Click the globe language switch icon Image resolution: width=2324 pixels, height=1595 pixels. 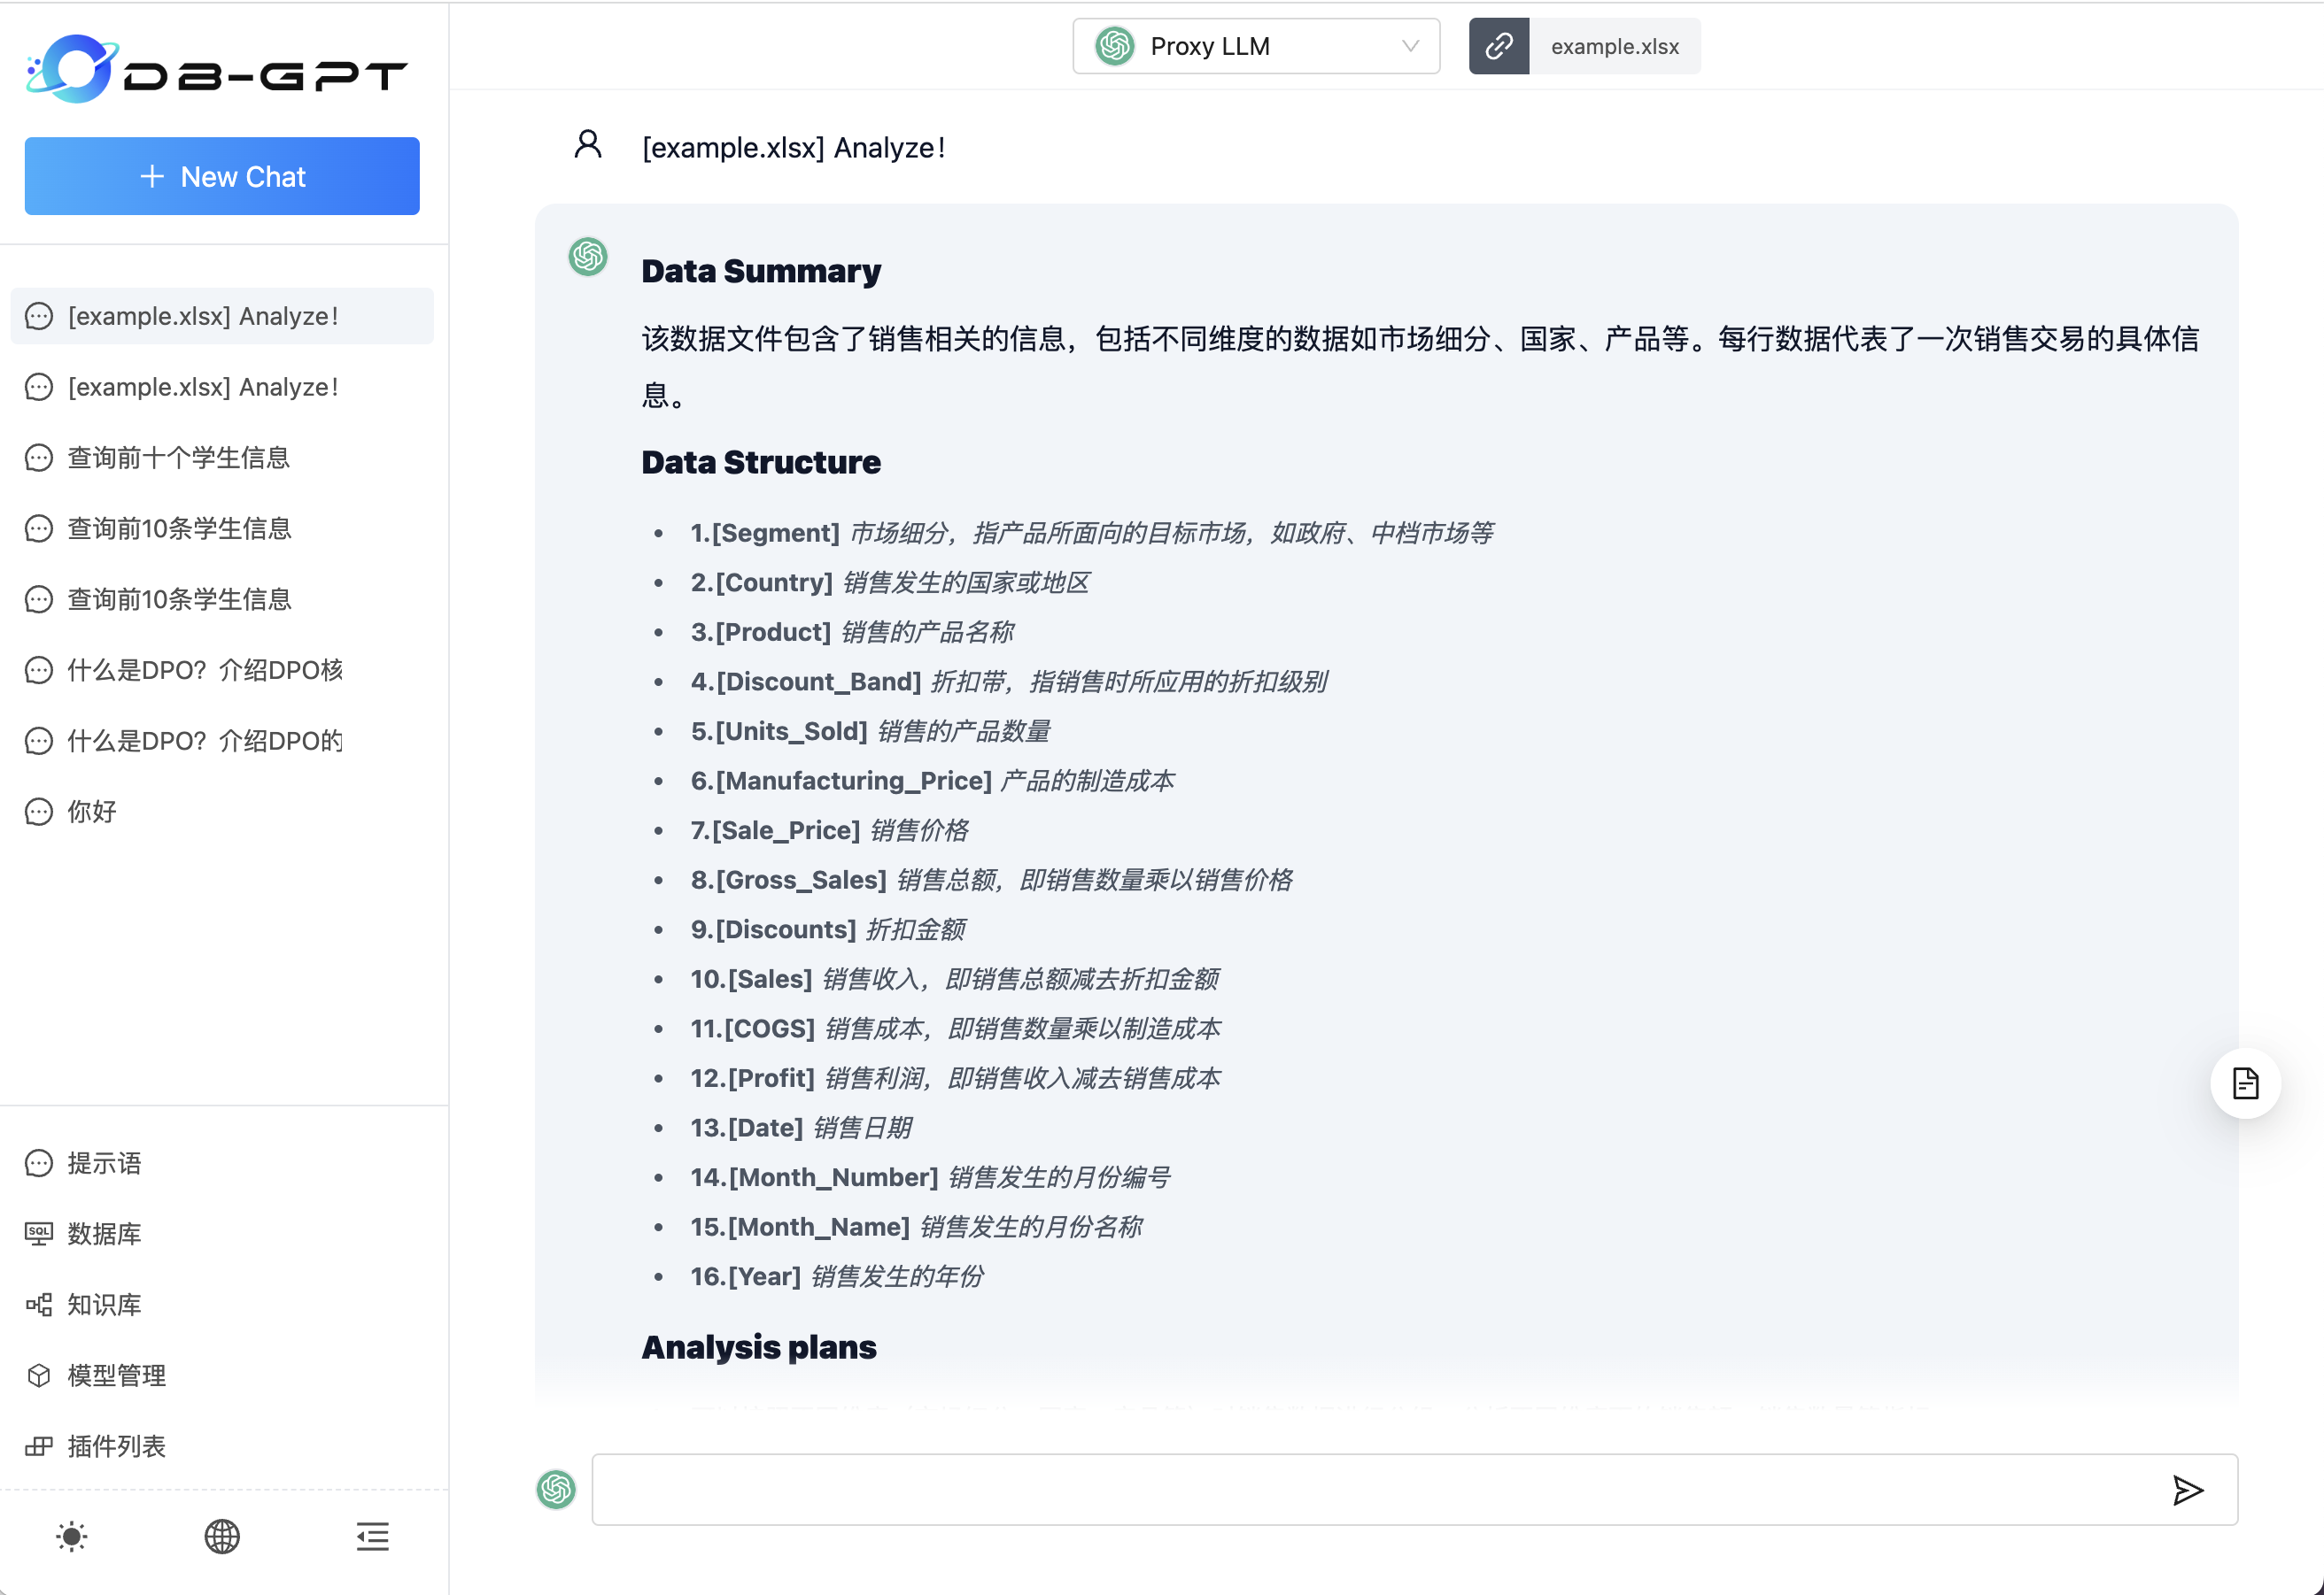[222, 1536]
